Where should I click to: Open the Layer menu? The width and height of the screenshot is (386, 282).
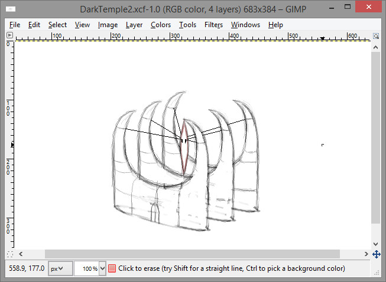click(134, 25)
